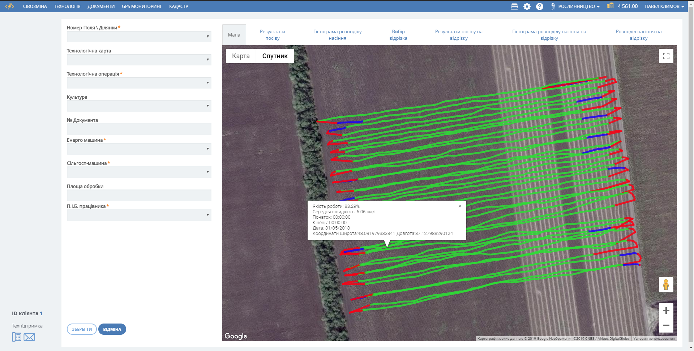Expand the РОСЛИННИЦТВО header dropdown
The image size is (694, 351).
point(578,7)
